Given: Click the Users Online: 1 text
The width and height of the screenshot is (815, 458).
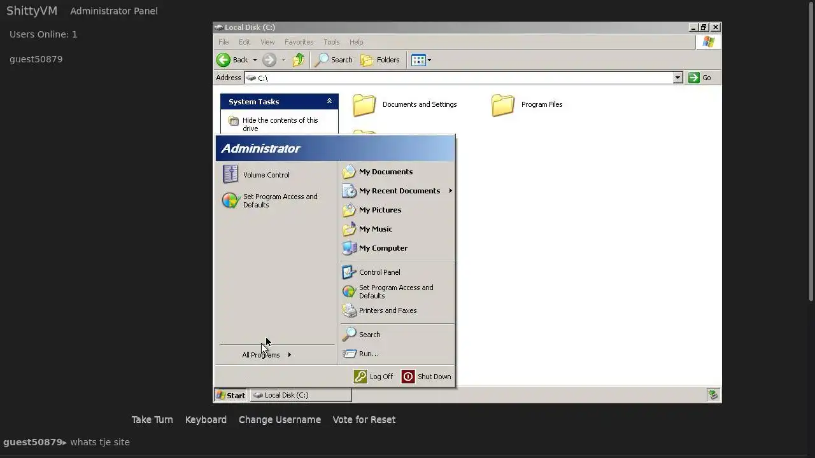Looking at the screenshot, I should pos(43,34).
